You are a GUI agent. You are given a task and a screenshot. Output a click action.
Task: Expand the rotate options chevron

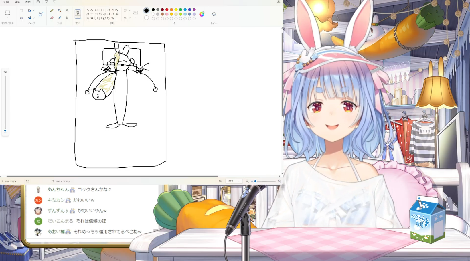click(33, 10)
